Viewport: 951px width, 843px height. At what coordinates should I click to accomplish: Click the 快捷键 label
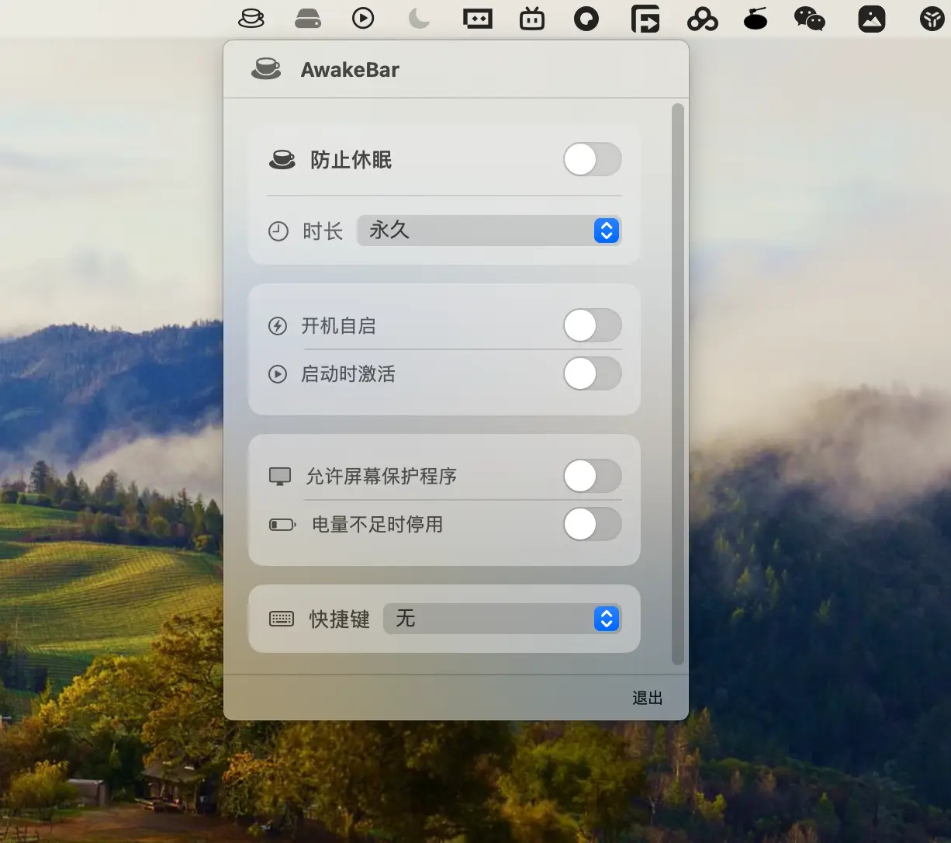point(340,619)
